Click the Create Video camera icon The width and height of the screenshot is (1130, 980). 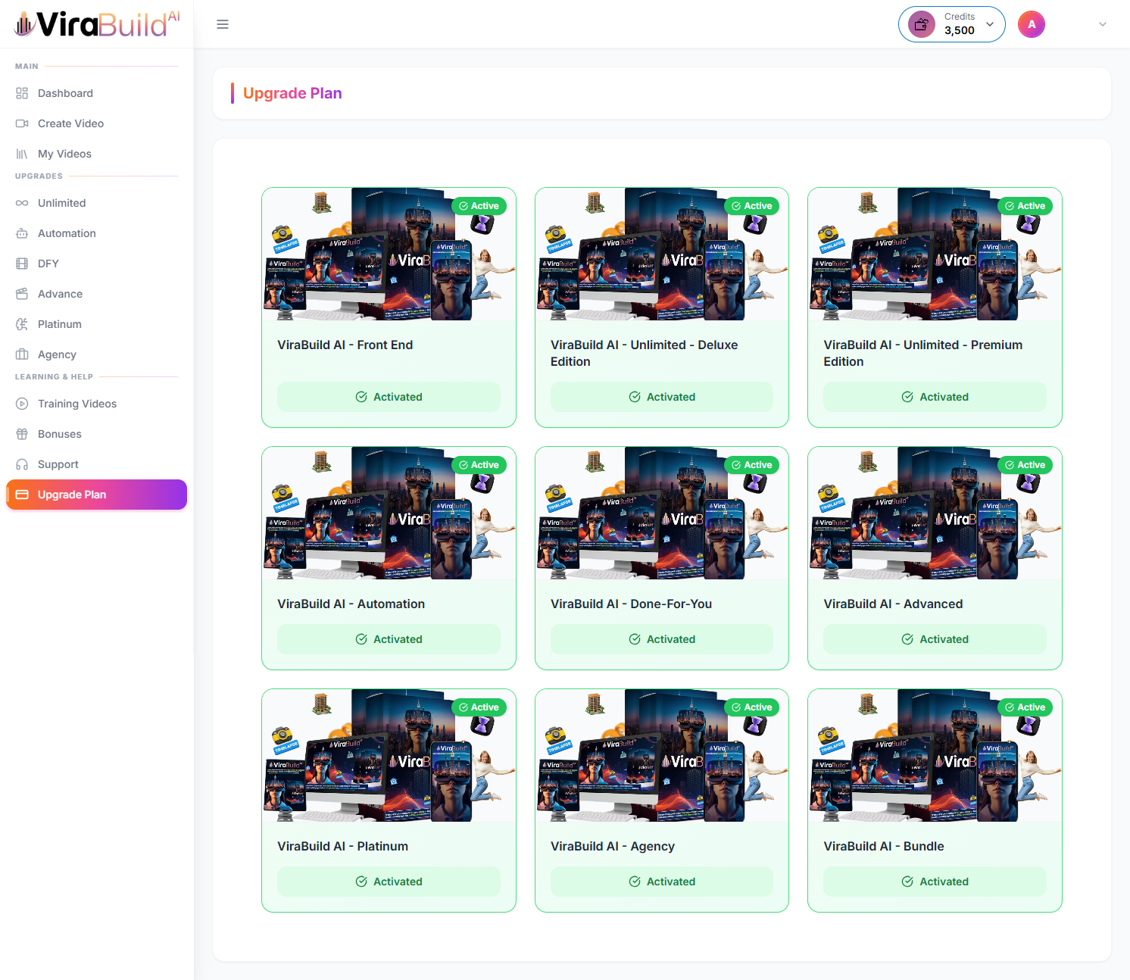(22, 123)
